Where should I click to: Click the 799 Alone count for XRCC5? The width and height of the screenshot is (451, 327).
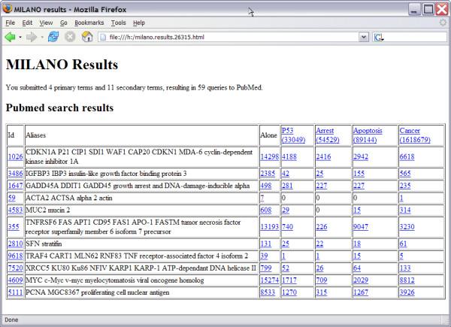click(x=266, y=268)
